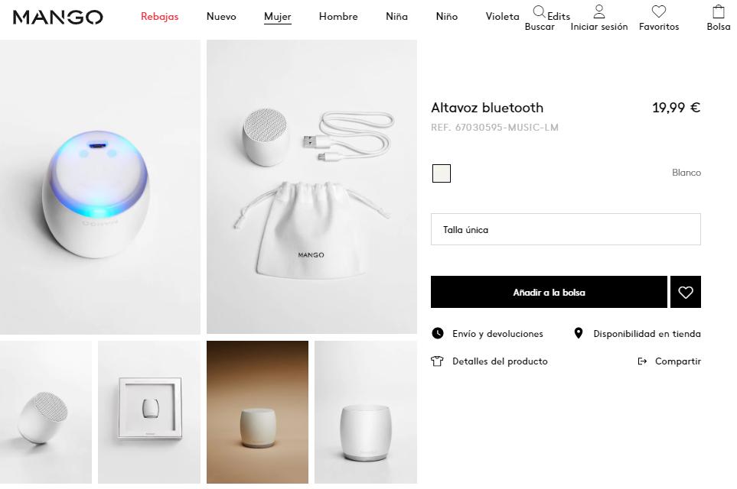Add speaker to favorites with heart button
The height and width of the screenshot is (489, 737).
[x=686, y=292]
